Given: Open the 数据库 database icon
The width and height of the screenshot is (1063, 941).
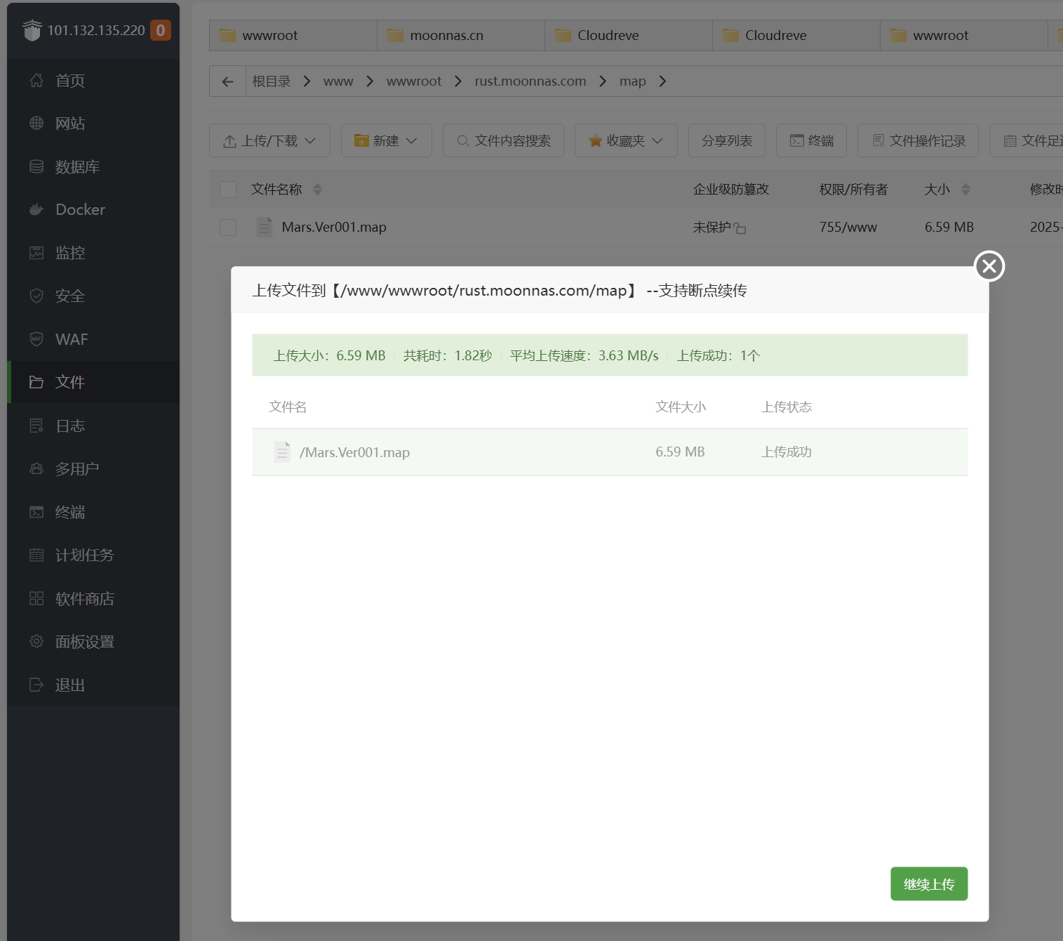Looking at the screenshot, I should click(x=36, y=166).
